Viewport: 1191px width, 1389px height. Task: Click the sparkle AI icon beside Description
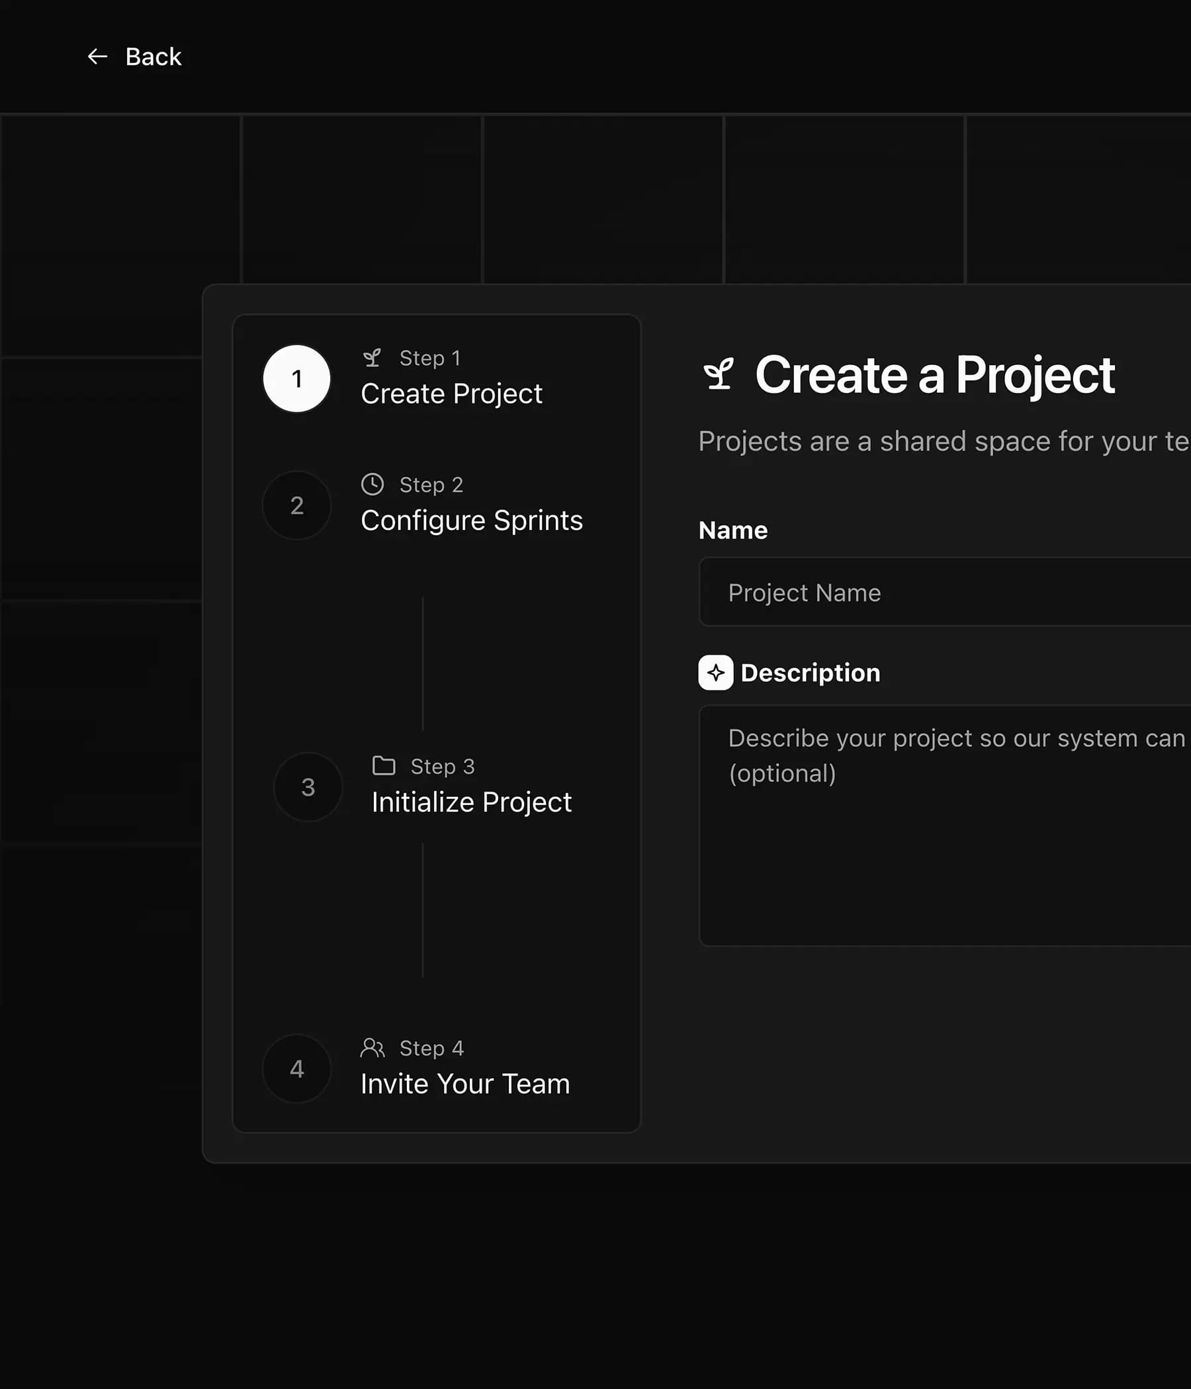click(x=715, y=673)
